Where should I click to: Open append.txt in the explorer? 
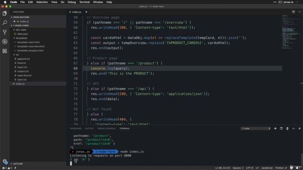[x=23, y=59]
